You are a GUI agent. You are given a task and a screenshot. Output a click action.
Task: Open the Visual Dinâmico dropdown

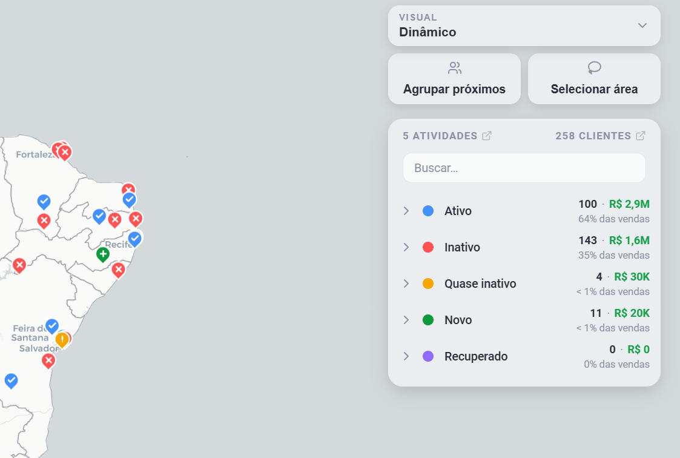[524, 25]
